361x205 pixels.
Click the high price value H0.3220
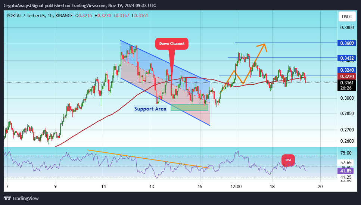[x=103, y=16]
